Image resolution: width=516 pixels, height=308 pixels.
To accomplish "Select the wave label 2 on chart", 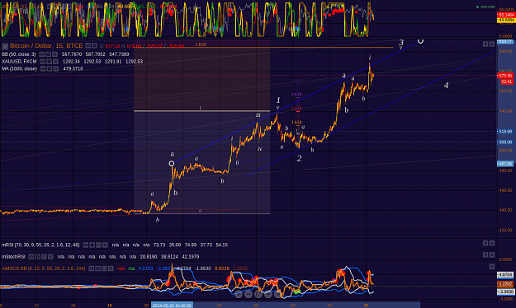I will click(299, 158).
